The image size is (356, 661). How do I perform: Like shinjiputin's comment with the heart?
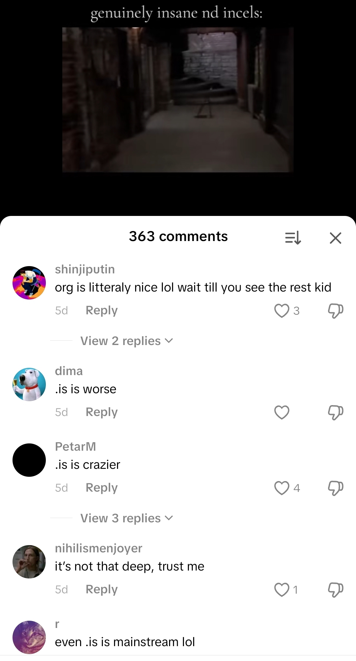[x=282, y=311]
